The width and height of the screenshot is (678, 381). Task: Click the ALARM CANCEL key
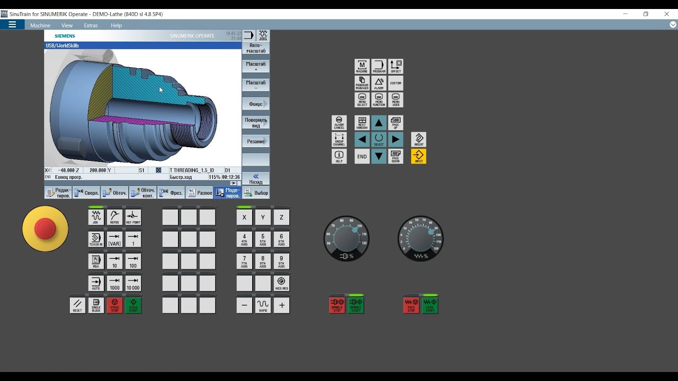click(x=339, y=123)
